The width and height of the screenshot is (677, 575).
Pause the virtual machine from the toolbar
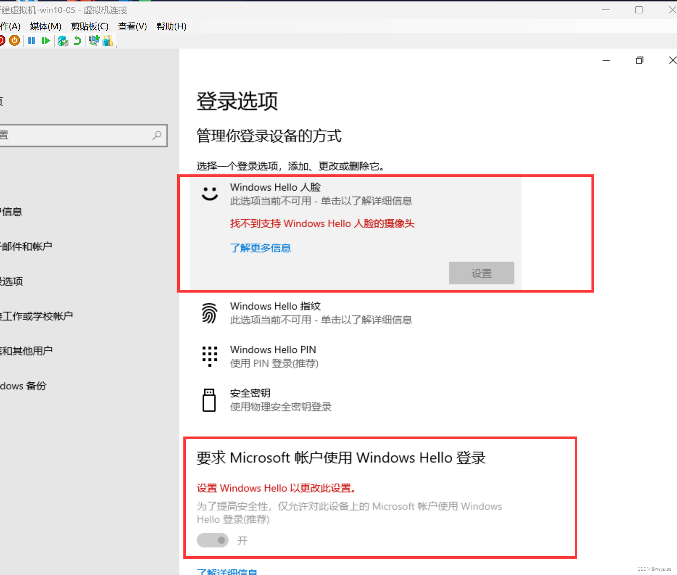click(32, 41)
